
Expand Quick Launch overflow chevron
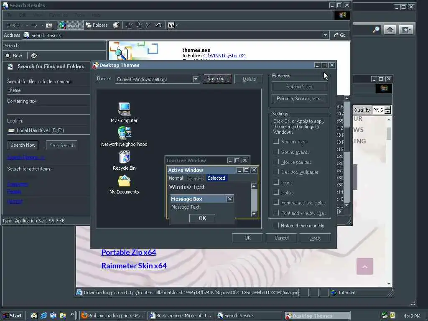click(72, 314)
